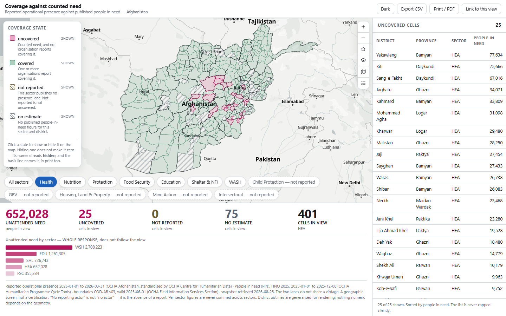506x316 pixels.
Task: Select the Jaghatu district row
Action: 439,90
